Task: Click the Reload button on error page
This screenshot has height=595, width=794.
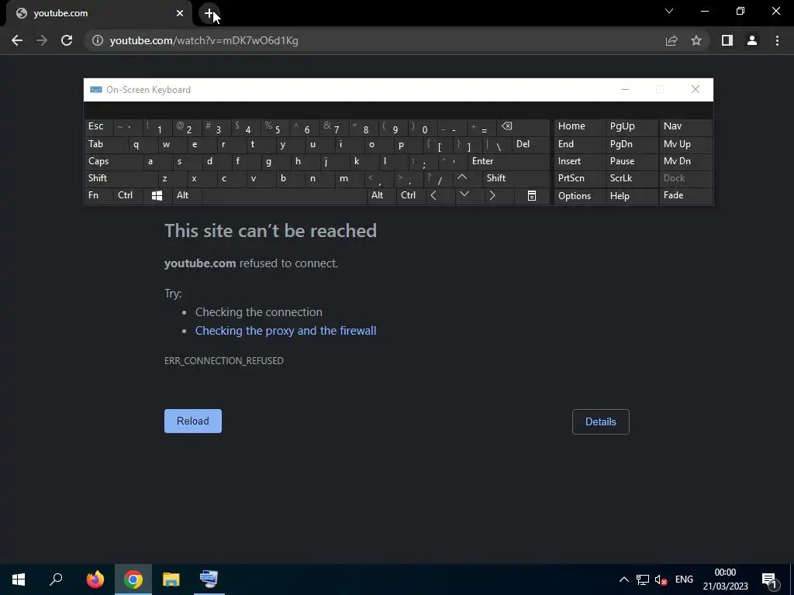Action: (x=193, y=421)
